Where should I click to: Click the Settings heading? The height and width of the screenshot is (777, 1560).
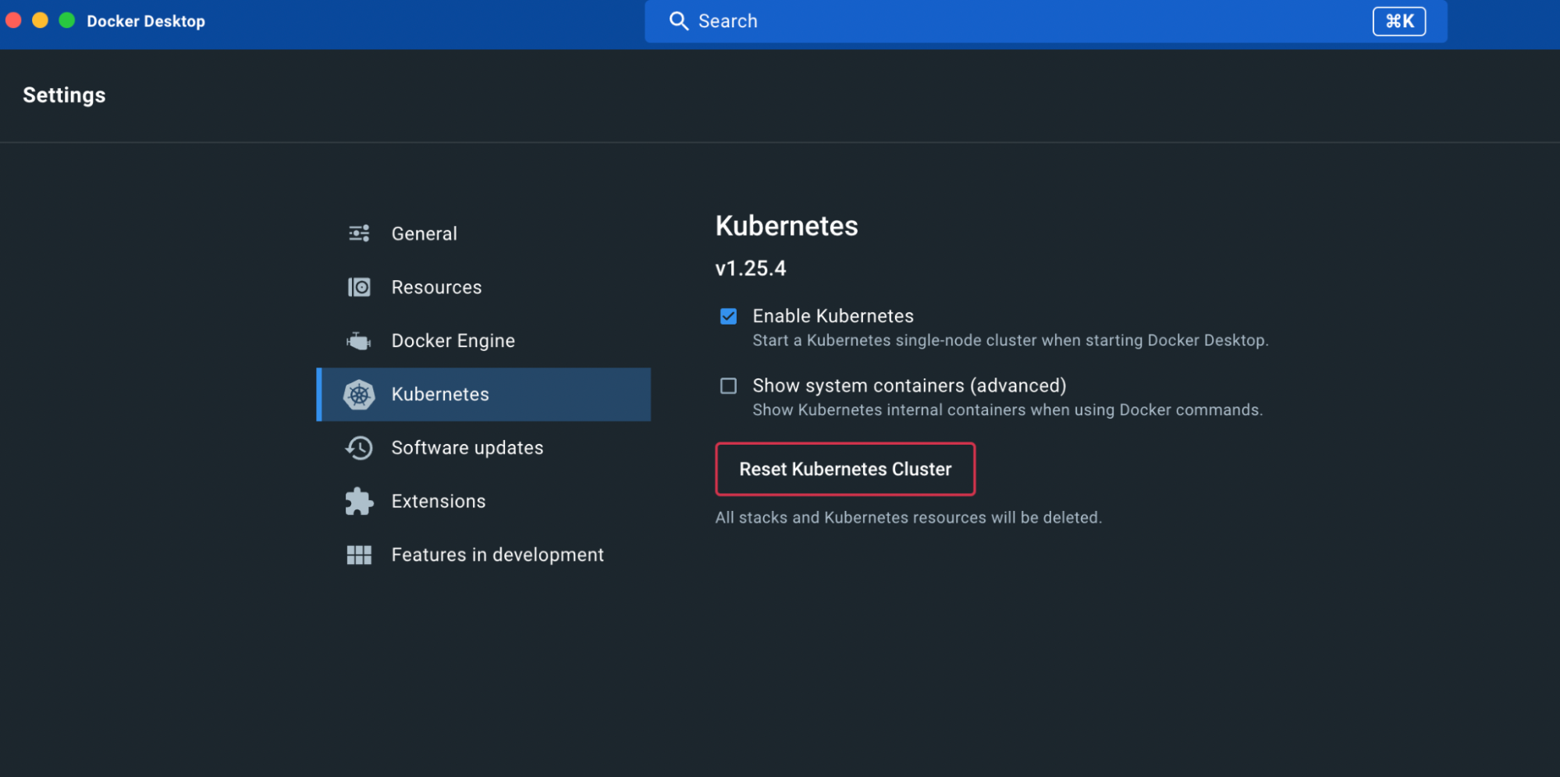pyautogui.click(x=64, y=94)
